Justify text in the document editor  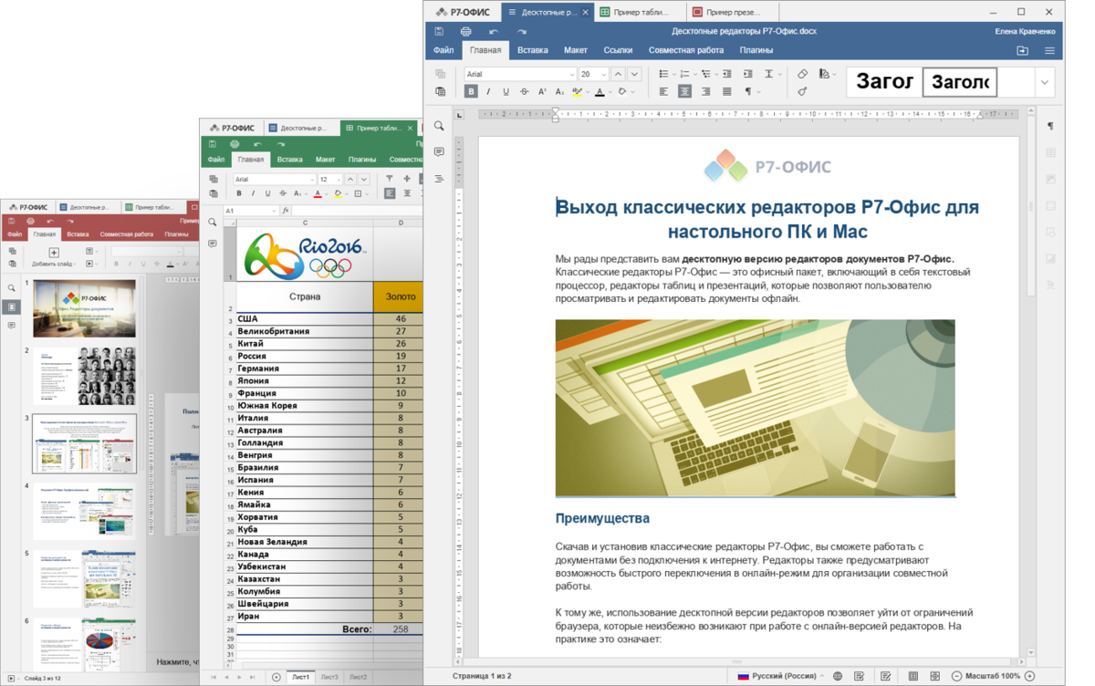[726, 91]
